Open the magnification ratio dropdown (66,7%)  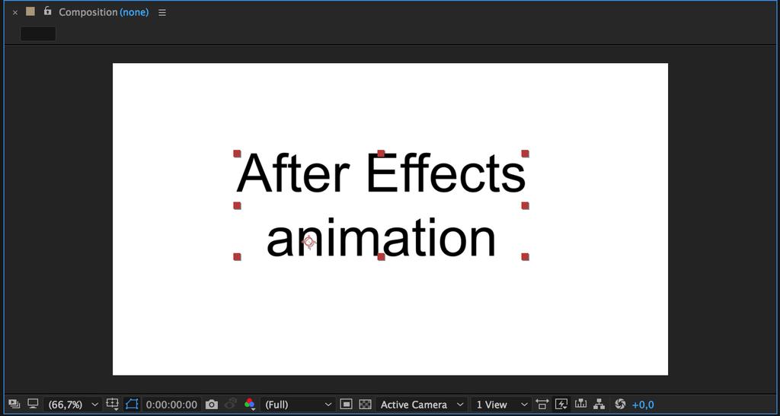pos(72,405)
